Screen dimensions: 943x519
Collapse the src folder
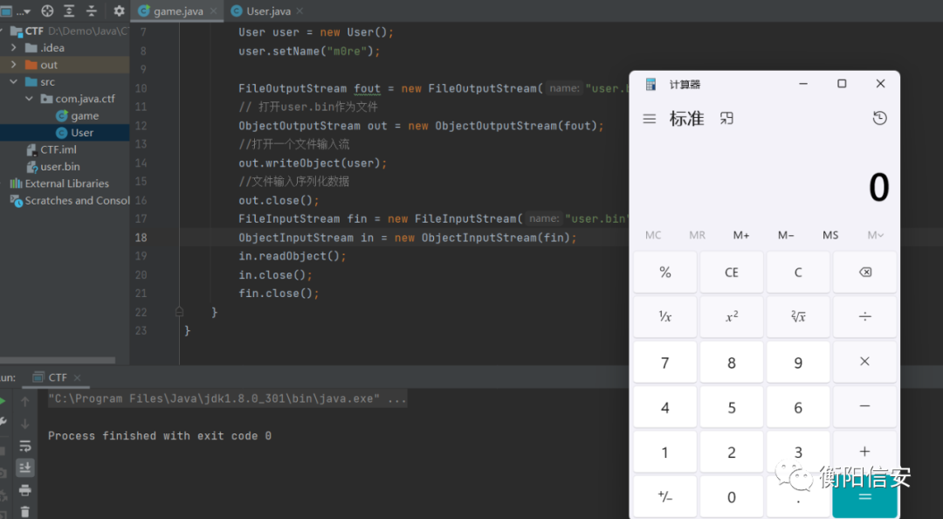(14, 81)
